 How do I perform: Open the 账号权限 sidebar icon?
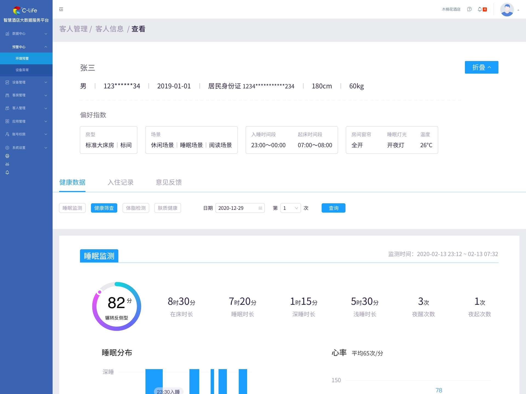pos(7,134)
